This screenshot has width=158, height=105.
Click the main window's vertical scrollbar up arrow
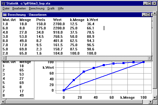[x=154, y=14]
